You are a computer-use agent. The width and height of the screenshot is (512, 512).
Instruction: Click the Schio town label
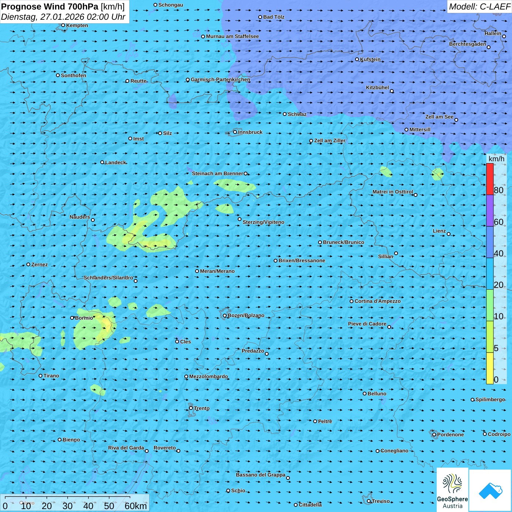pyautogui.click(x=238, y=490)
